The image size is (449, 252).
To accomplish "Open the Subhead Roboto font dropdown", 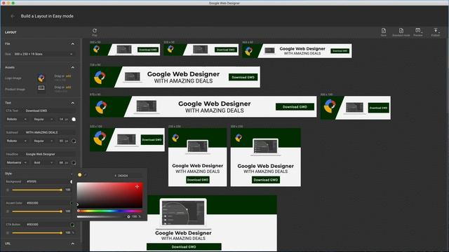I will tap(16, 141).
